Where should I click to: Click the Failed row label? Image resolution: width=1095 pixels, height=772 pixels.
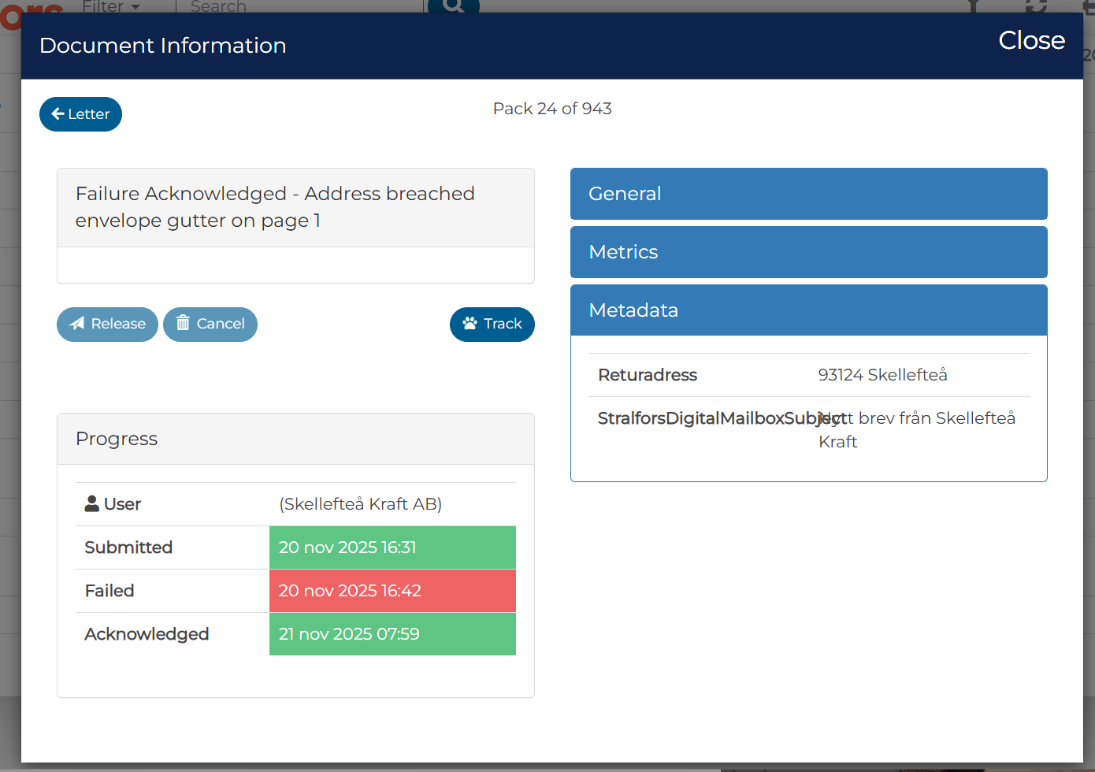(x=109, y=591)
